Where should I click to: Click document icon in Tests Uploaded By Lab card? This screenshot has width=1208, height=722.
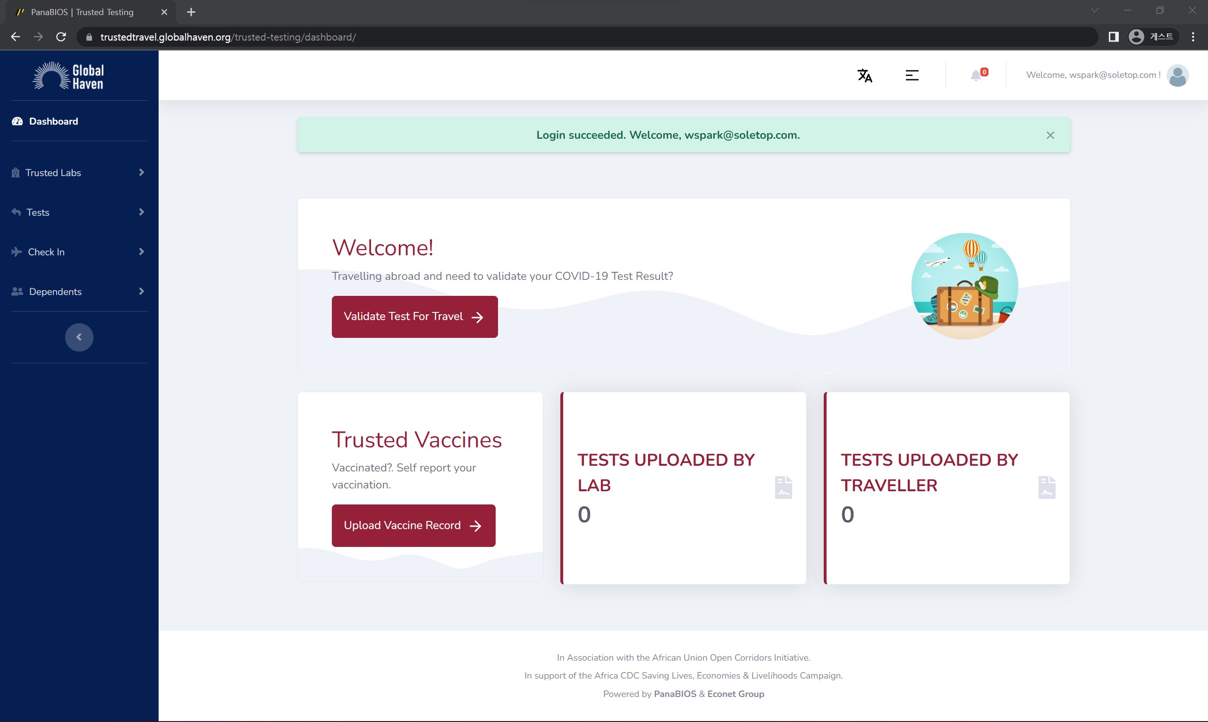click(783, 487)
